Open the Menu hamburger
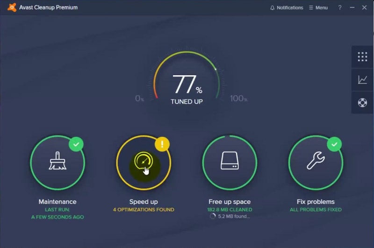The image size is (374, 248). coord(318,7)
